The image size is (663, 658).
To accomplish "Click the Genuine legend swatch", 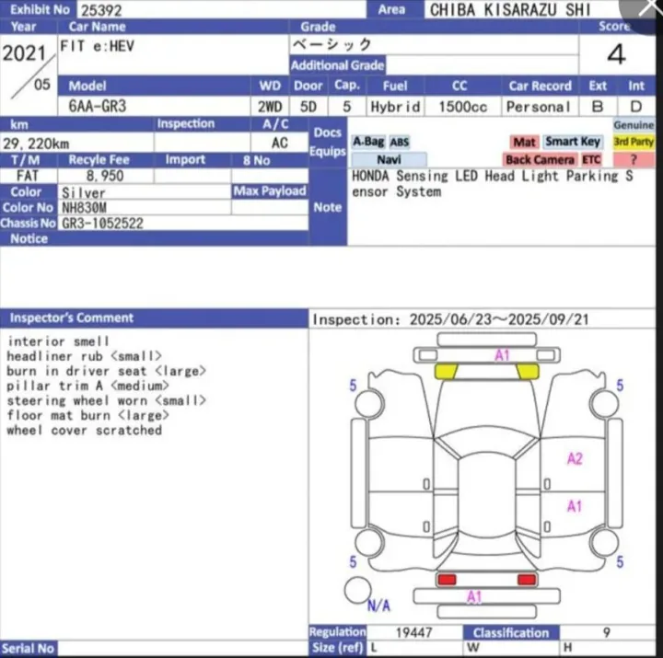I will 634,125.
